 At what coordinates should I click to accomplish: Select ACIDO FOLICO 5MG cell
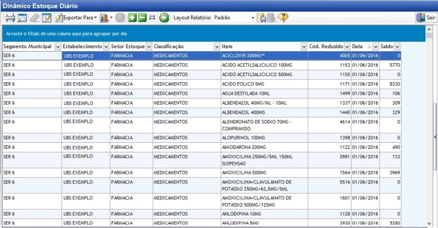264,84
